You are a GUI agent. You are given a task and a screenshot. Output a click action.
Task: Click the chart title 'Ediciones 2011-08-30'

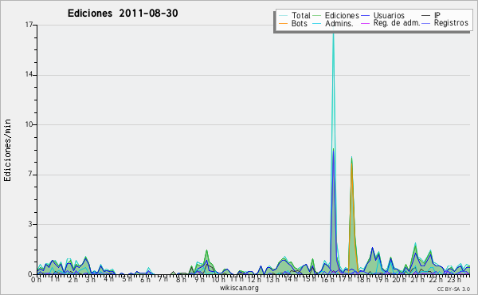(123, 14)
